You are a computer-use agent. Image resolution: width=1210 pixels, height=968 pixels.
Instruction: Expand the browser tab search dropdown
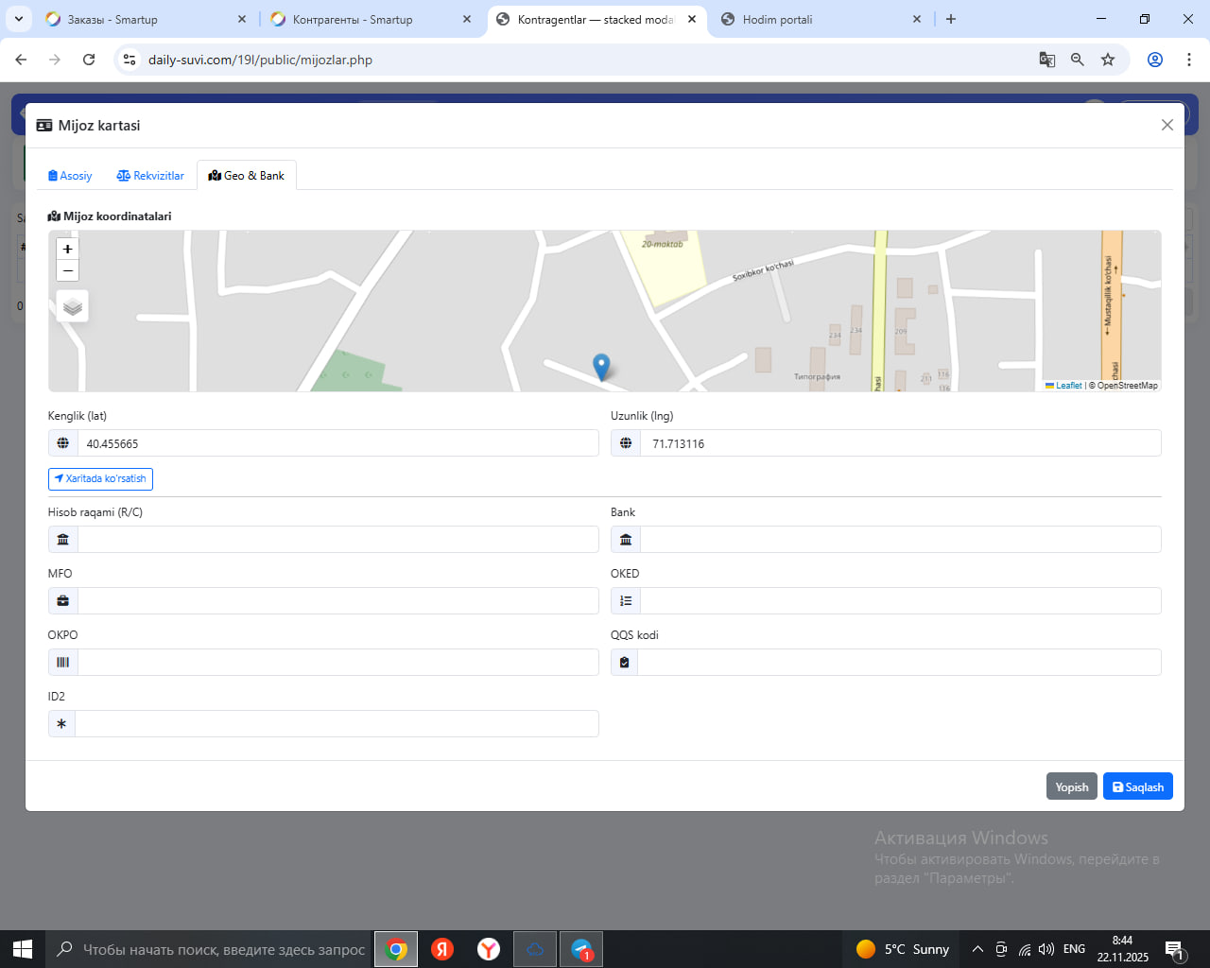pos(19,19)
